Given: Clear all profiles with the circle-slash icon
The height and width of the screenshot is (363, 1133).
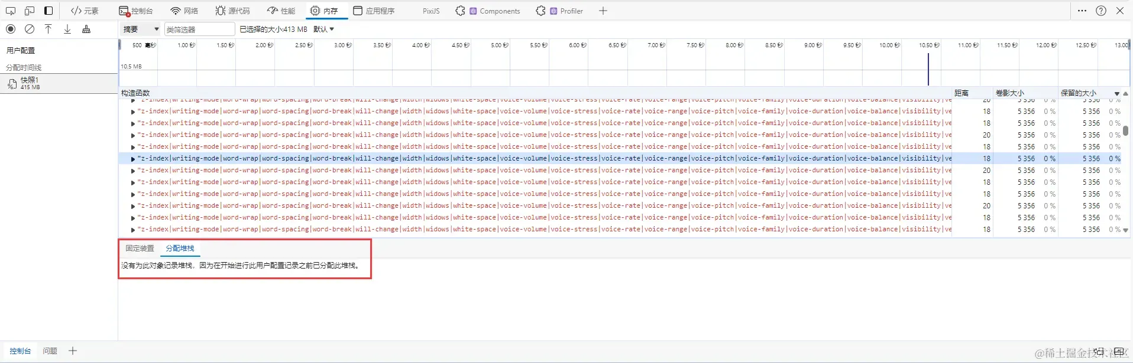Looking at the screenshot, I should pos(30,29).
